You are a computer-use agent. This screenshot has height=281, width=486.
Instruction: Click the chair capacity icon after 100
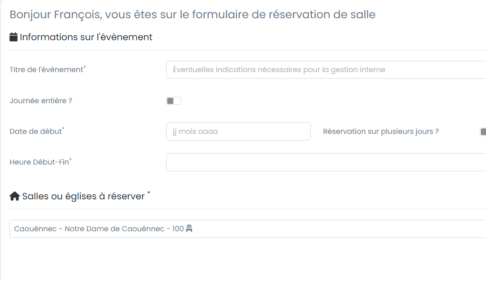point(189,228)
